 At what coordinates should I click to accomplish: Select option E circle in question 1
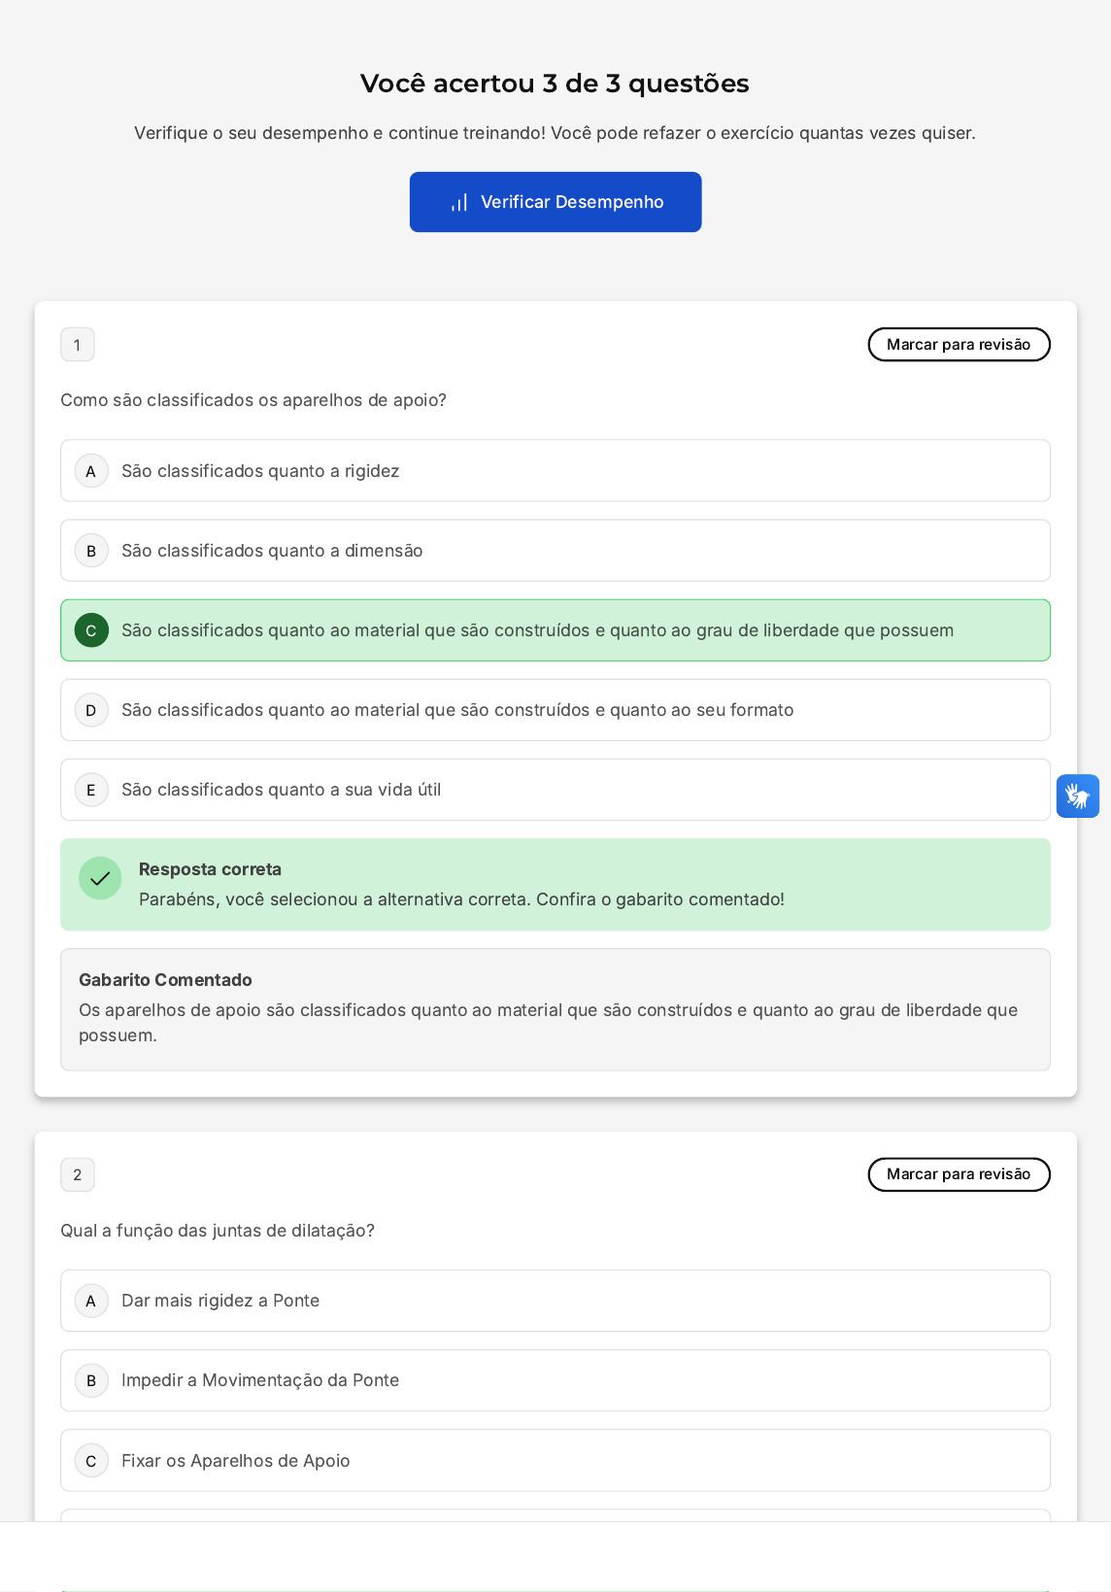[x=91, y=790]
